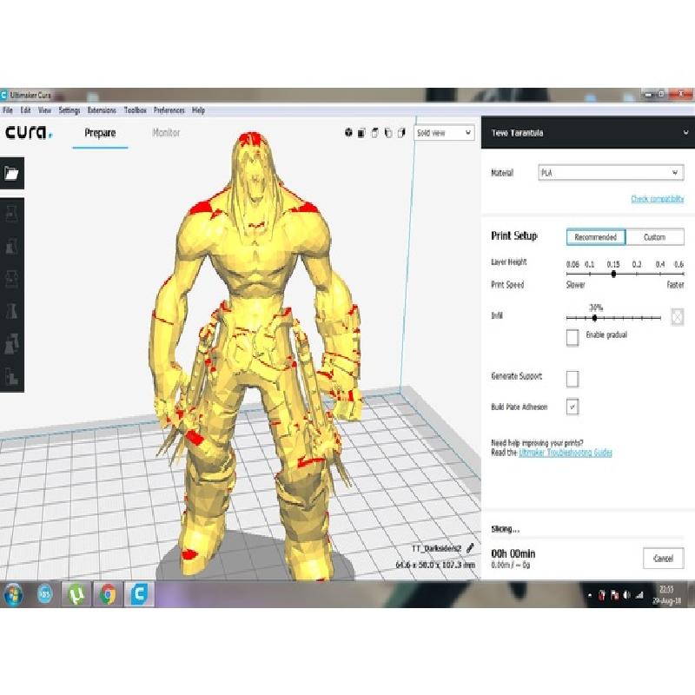
Task: Open uTorrent from the taskbar
Action: pos(76,594)
